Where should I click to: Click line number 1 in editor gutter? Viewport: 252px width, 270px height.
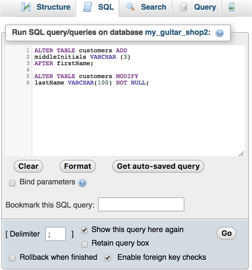[28, 50]
